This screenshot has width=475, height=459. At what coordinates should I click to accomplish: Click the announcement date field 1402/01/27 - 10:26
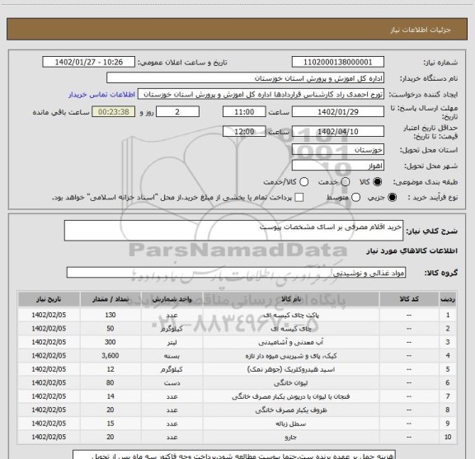pyautogui.click(x=89, y=62)
